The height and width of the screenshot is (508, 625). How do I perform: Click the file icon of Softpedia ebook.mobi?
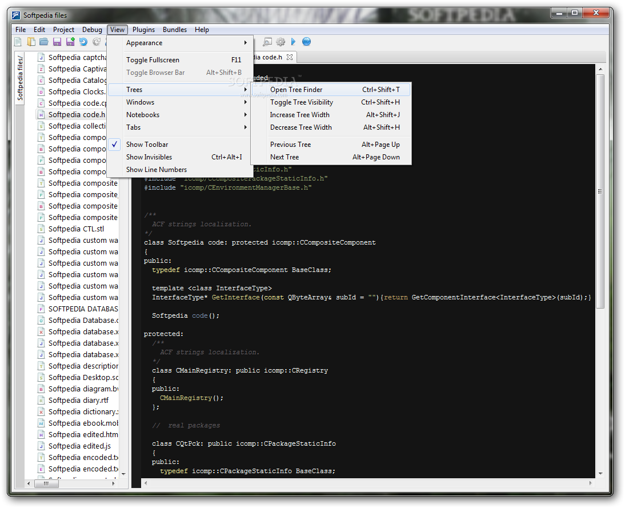(41, 423)
